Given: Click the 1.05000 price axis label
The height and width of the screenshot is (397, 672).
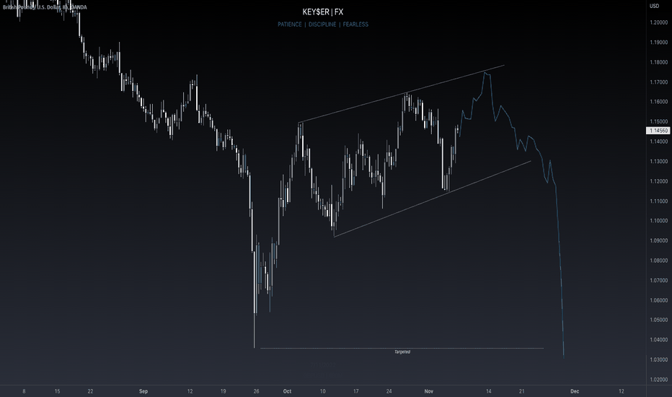Looking at the screenshot, I should click(x=659, y=320).
